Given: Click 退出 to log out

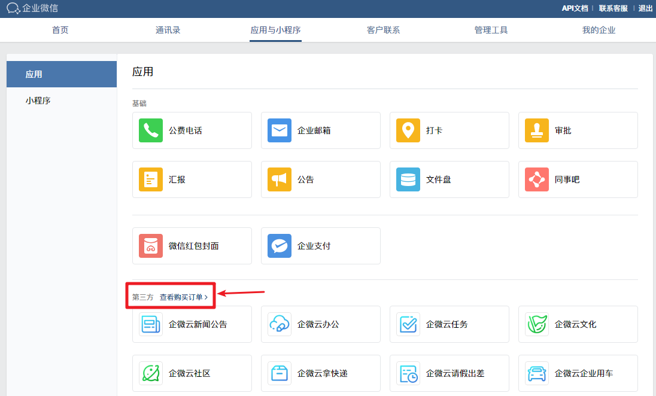Looking at the screenshot, I should (x=645, y=8).
